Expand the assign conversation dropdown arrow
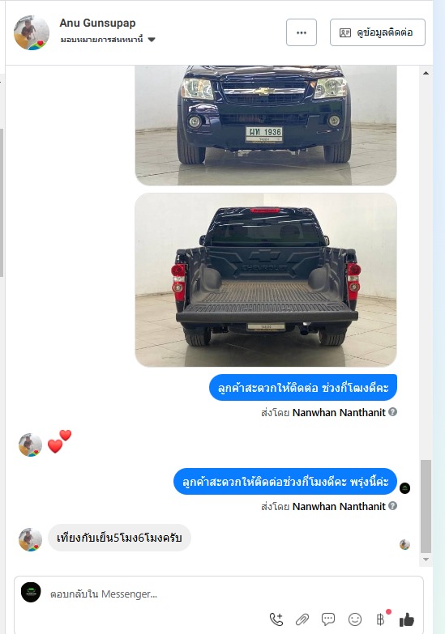 pos(152,40)
